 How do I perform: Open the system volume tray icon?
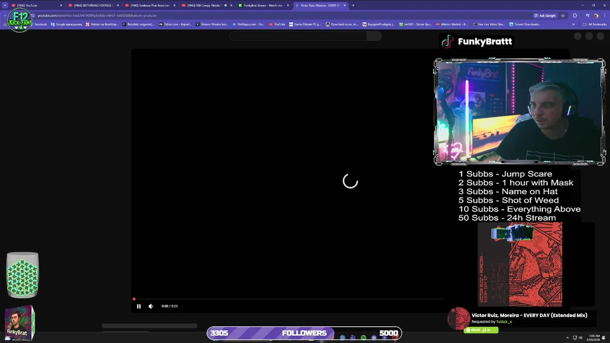tap(580, 338)
